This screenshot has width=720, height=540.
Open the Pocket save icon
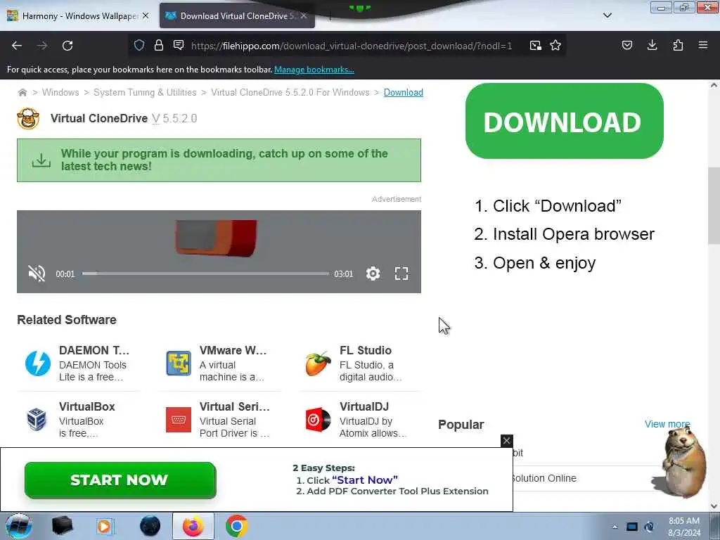pyautogui.click(x=626, y=45)
